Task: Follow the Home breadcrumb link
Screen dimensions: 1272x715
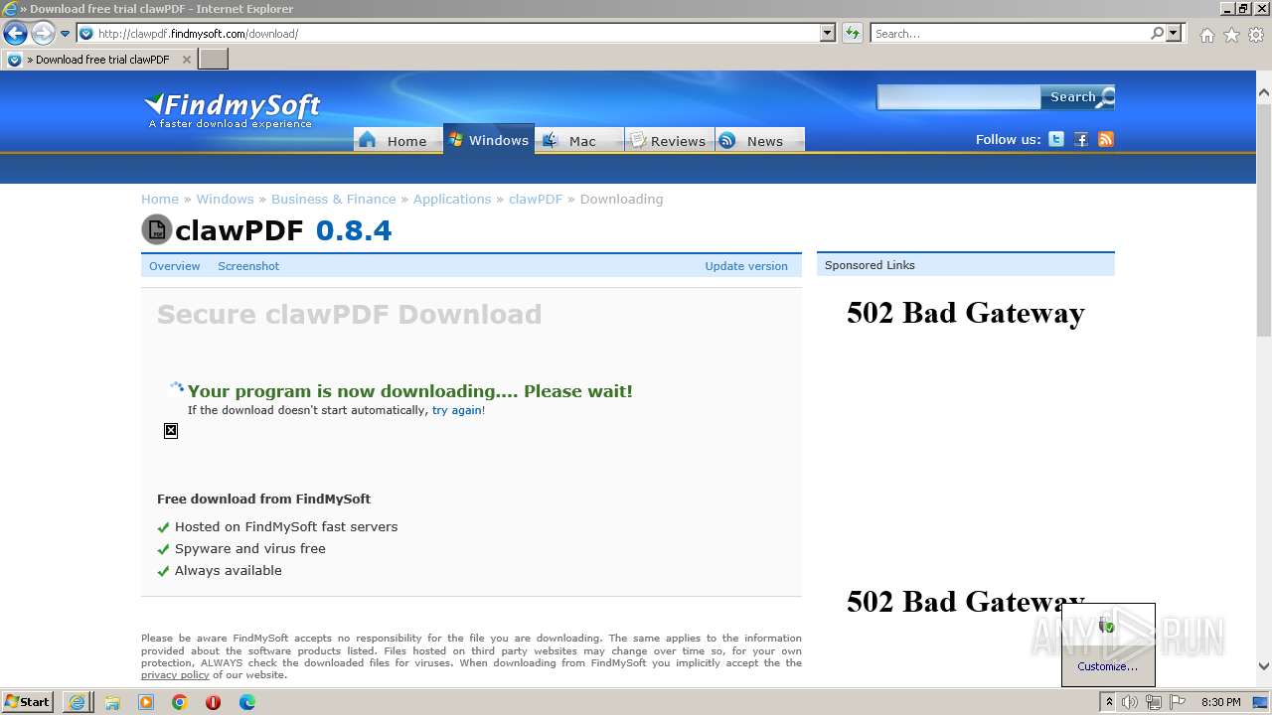Action: tap(160, 199)
